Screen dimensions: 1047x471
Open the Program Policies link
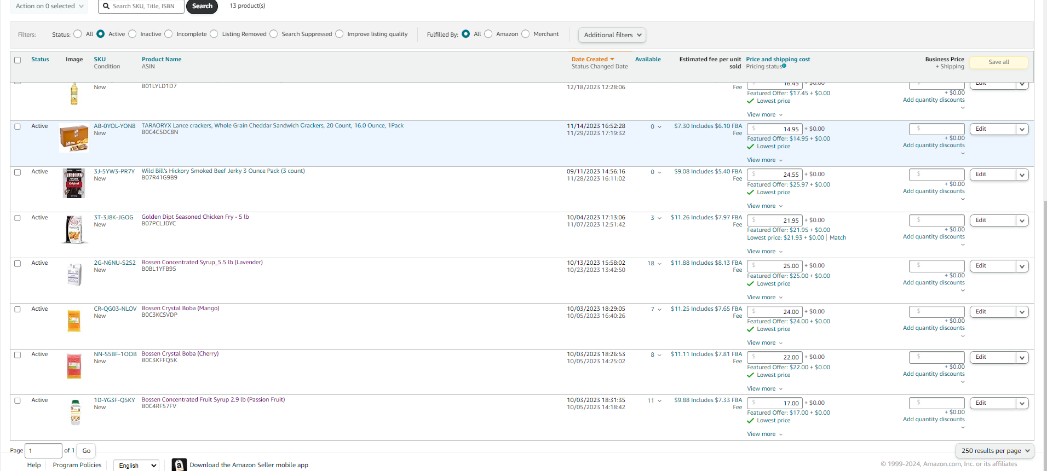click(77, 465)
